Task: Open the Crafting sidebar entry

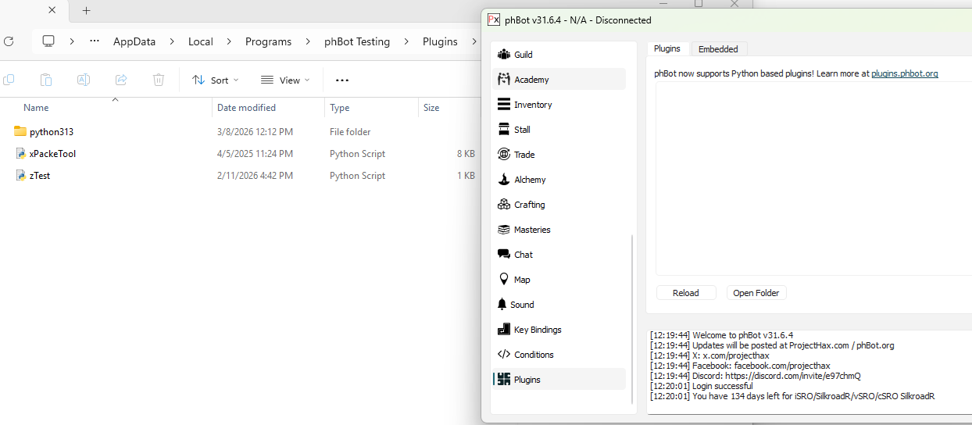Action: (x=529, y=205)
